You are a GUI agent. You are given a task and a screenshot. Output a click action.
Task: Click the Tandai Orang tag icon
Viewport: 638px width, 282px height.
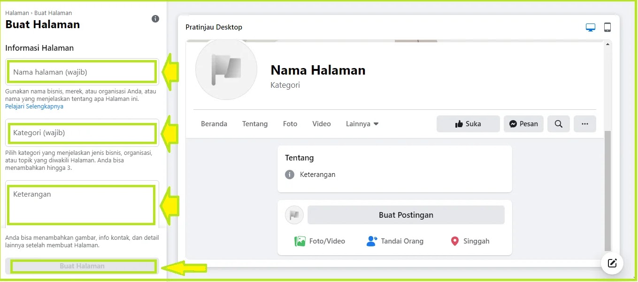[x=371, y=241]
